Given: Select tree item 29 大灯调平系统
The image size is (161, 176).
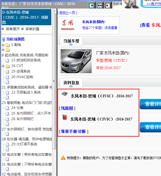Looking at the screenshot, I should coord(24,144).
